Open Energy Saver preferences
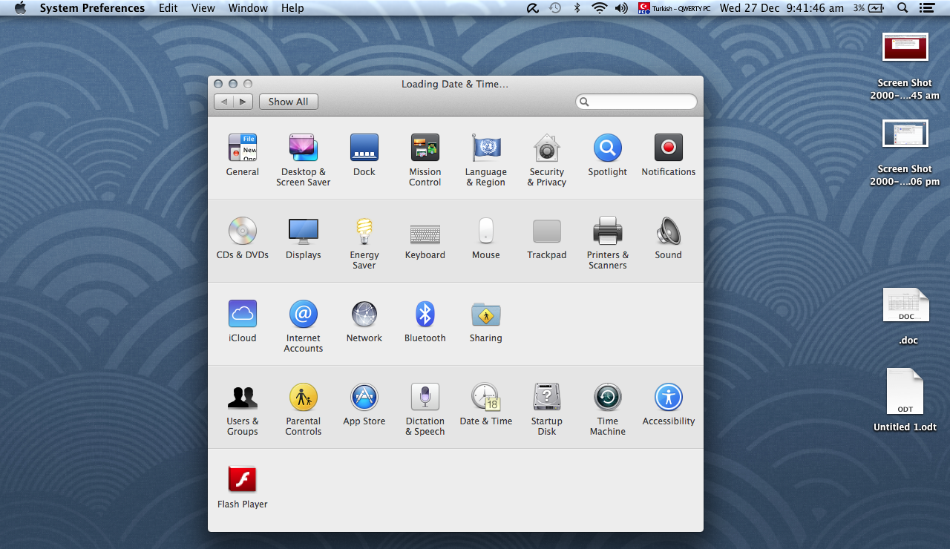The image size is (950, 549). click(364, 231)
